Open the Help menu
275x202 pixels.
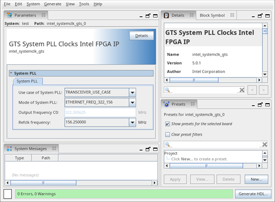coord(98,4)
